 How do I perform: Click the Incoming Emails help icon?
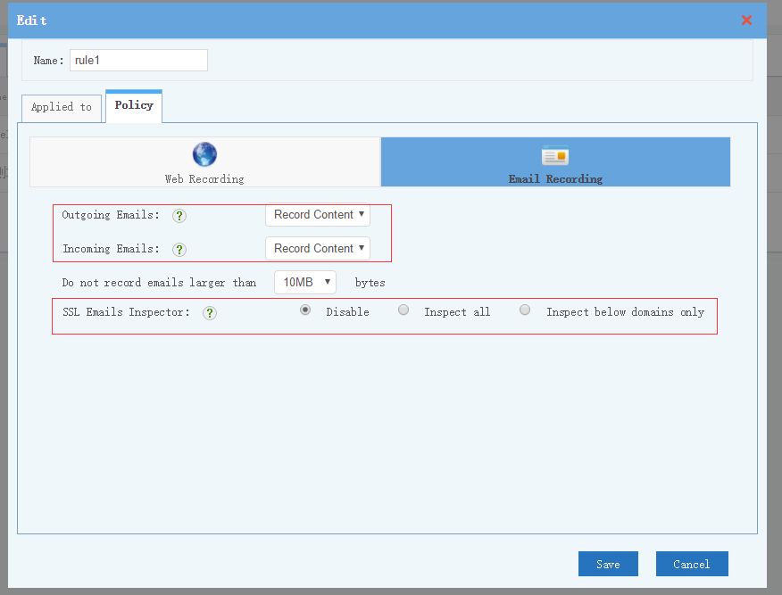[x=179, y=250]
